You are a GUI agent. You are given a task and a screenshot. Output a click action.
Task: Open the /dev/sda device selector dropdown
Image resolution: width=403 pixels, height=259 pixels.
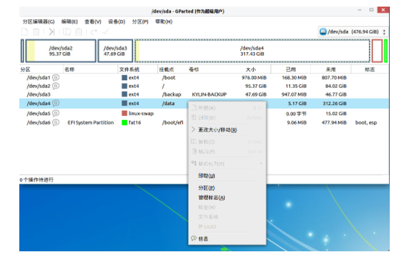(x=353, y=32)
